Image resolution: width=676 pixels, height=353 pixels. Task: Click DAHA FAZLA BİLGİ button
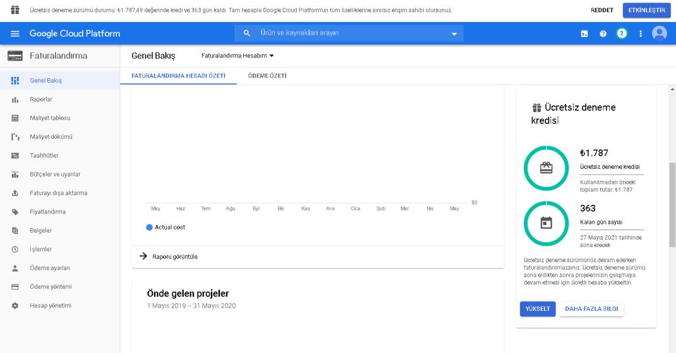[x=591, y=309]
